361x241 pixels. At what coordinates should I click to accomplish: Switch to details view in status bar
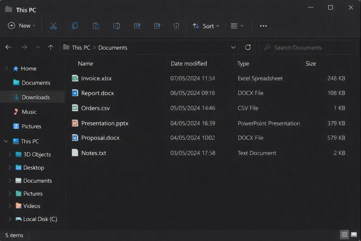pyautogui.click(x=344, y=235)
